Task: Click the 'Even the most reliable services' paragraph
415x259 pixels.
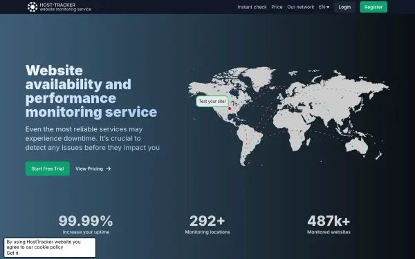Action: tap(93, 138)
